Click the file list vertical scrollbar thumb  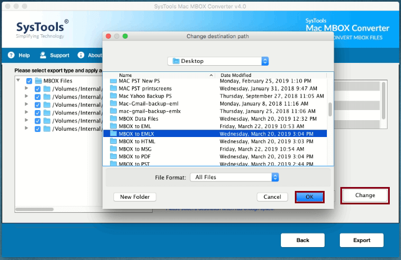point(330,109)
